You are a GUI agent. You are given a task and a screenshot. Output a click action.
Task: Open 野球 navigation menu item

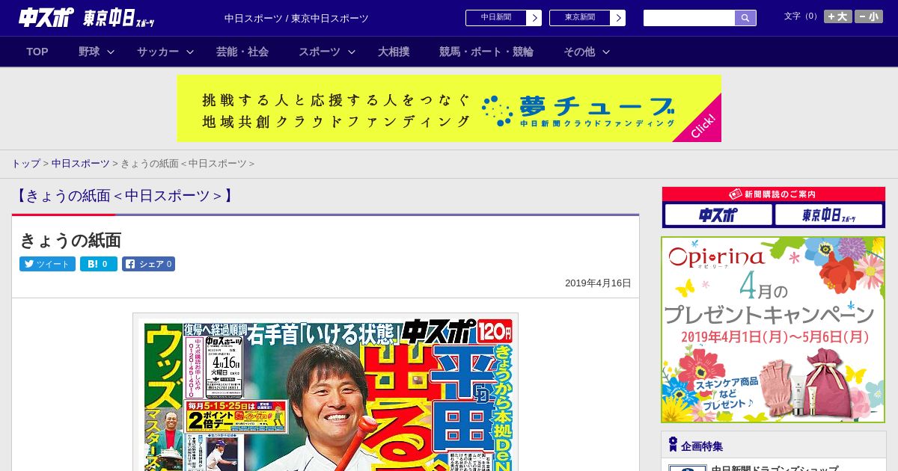[89, 52]
